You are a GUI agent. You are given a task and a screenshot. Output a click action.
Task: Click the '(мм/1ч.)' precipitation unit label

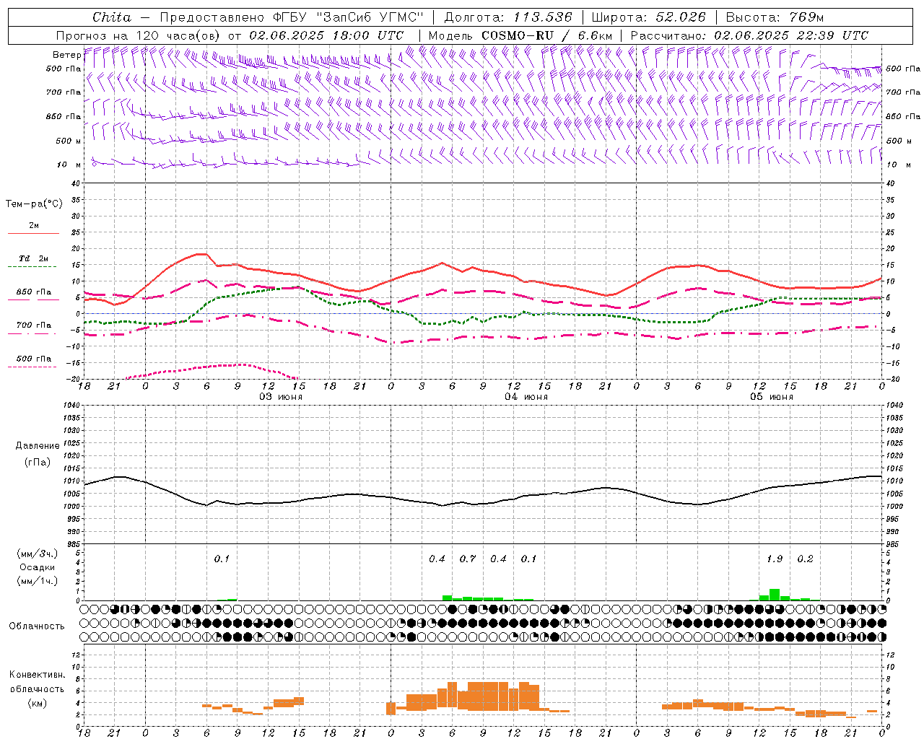pos(38,581)
